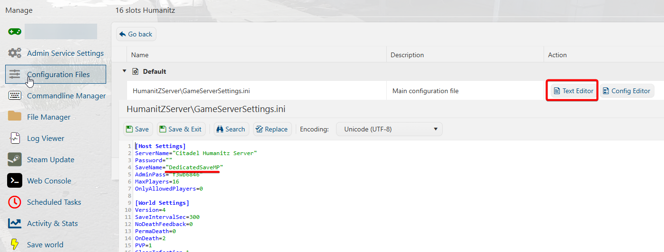Click the Go back button
The height and width of the screenshot is (252, 664).
[136, 34]
